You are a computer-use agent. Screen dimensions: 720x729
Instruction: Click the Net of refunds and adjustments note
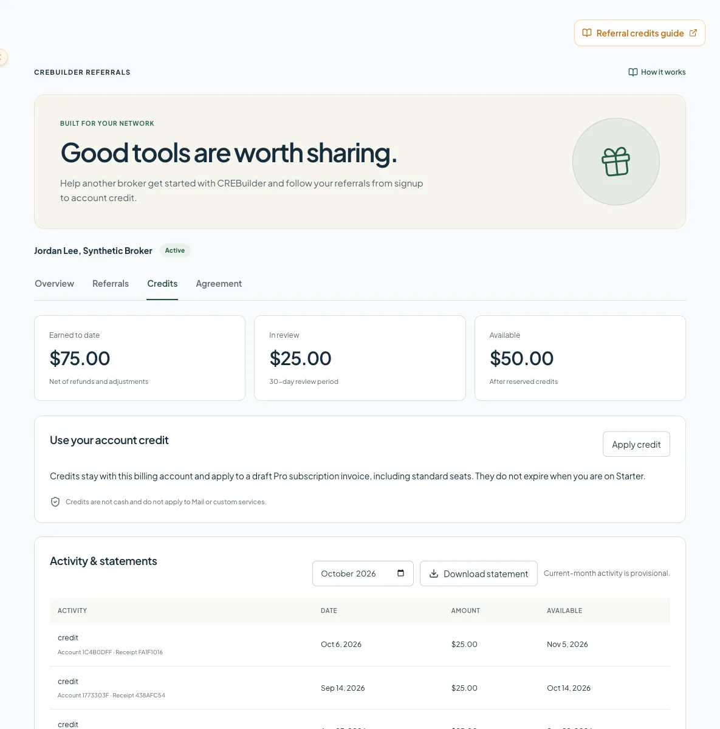pyautogui.click(x=98, y=382)
